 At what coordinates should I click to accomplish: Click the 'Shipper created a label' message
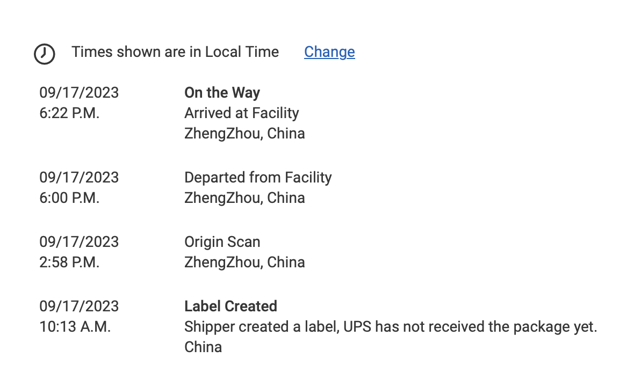tap(391, 327)
